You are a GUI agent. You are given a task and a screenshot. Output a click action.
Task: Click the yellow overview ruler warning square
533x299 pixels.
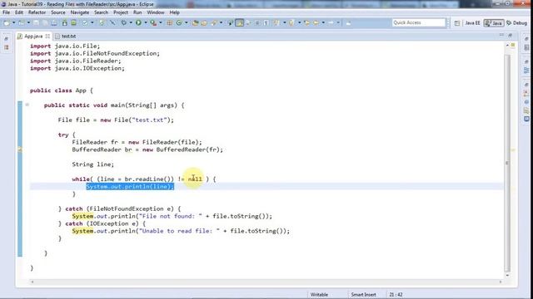513,45
